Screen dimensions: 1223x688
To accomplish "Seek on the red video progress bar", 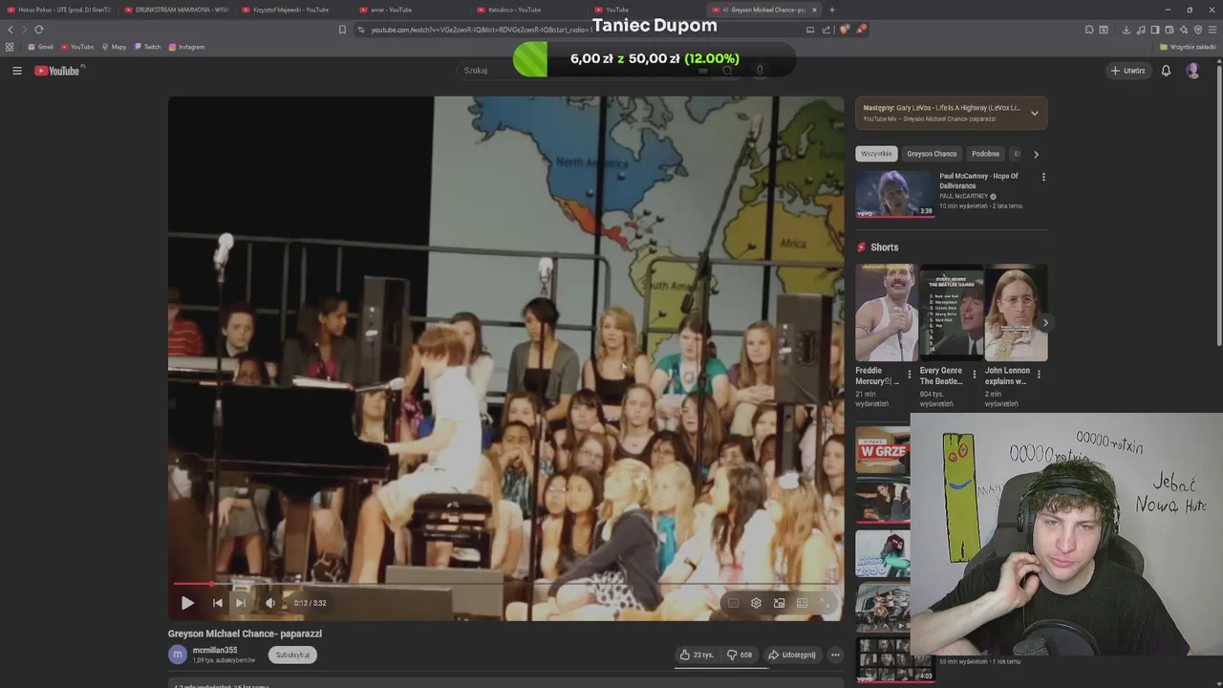I will (506, 583).
